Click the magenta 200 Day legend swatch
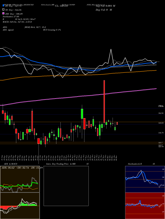The height and width of the screenshot is (219, 165). [x=3, y=14]
